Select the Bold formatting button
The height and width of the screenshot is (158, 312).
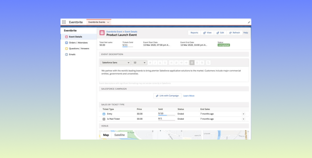(150, 63)
